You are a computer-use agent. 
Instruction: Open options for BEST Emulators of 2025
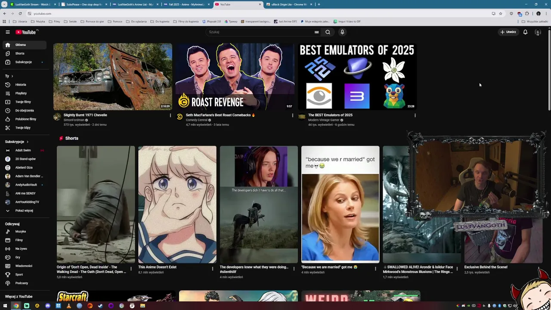415,115
